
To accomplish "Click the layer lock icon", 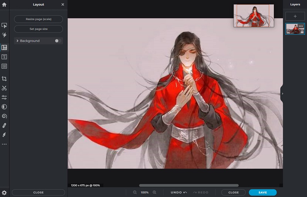I will [302, 32].
